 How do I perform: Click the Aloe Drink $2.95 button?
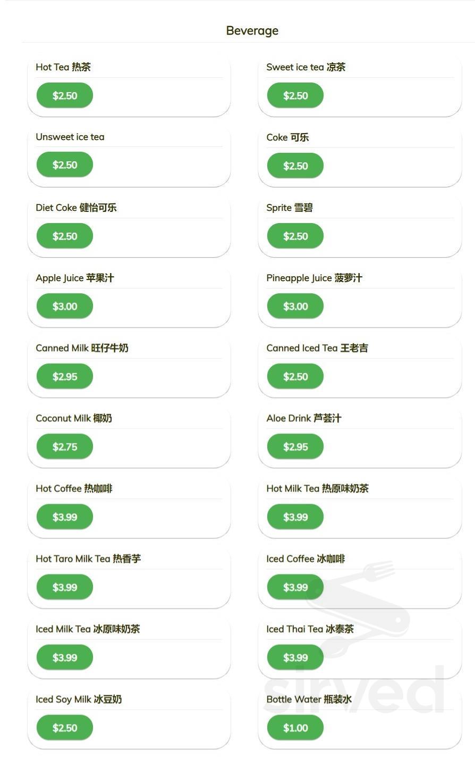pyautogui.click(x=295, y=447)
